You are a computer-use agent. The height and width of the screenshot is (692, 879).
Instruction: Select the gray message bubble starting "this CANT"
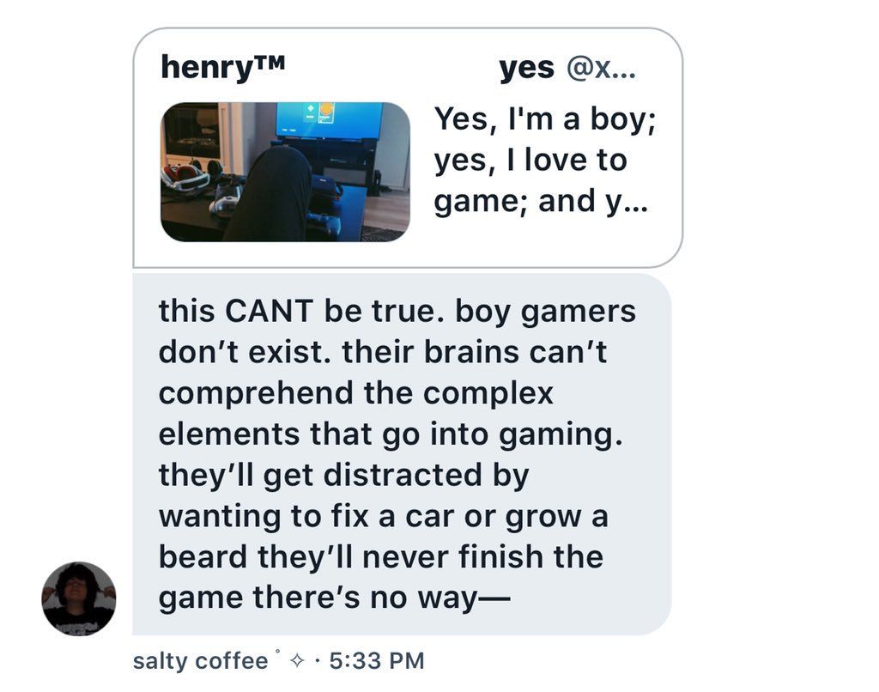pyautogui.click(x=402, y=454)
